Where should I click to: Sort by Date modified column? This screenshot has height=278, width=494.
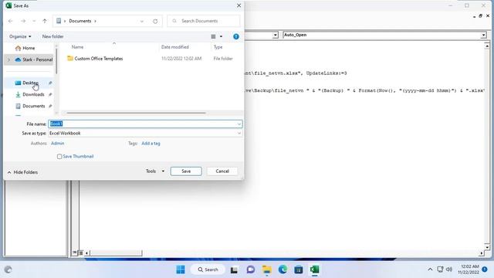(175, 47)
